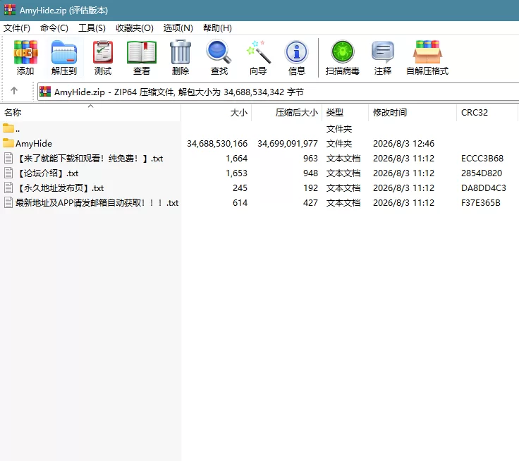Go up one level with arrow icon
The height and width of the screenshot is (461, 519).
tap(14, 91)
